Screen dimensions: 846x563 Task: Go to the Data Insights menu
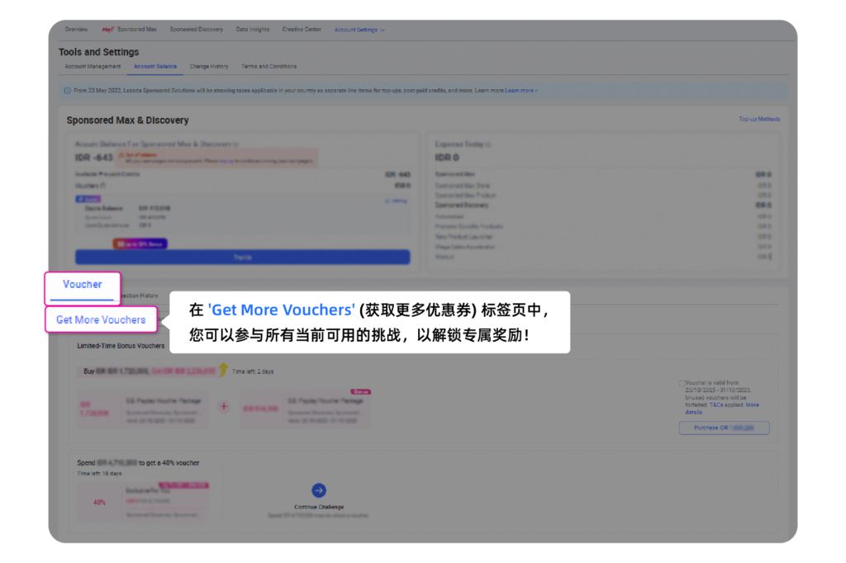coord(253,30)
